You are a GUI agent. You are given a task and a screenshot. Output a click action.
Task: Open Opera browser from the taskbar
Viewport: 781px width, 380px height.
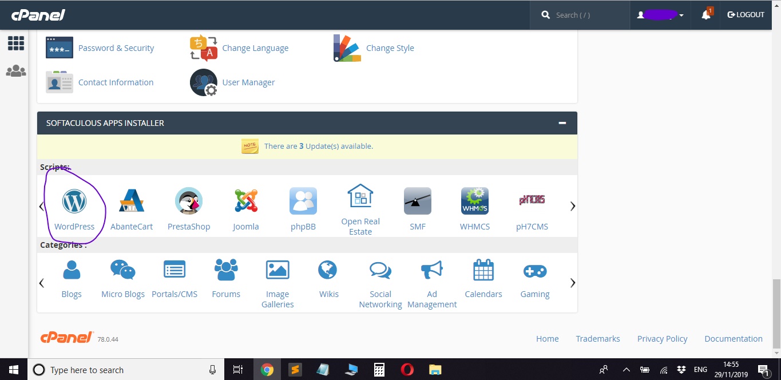coord(407,370)
